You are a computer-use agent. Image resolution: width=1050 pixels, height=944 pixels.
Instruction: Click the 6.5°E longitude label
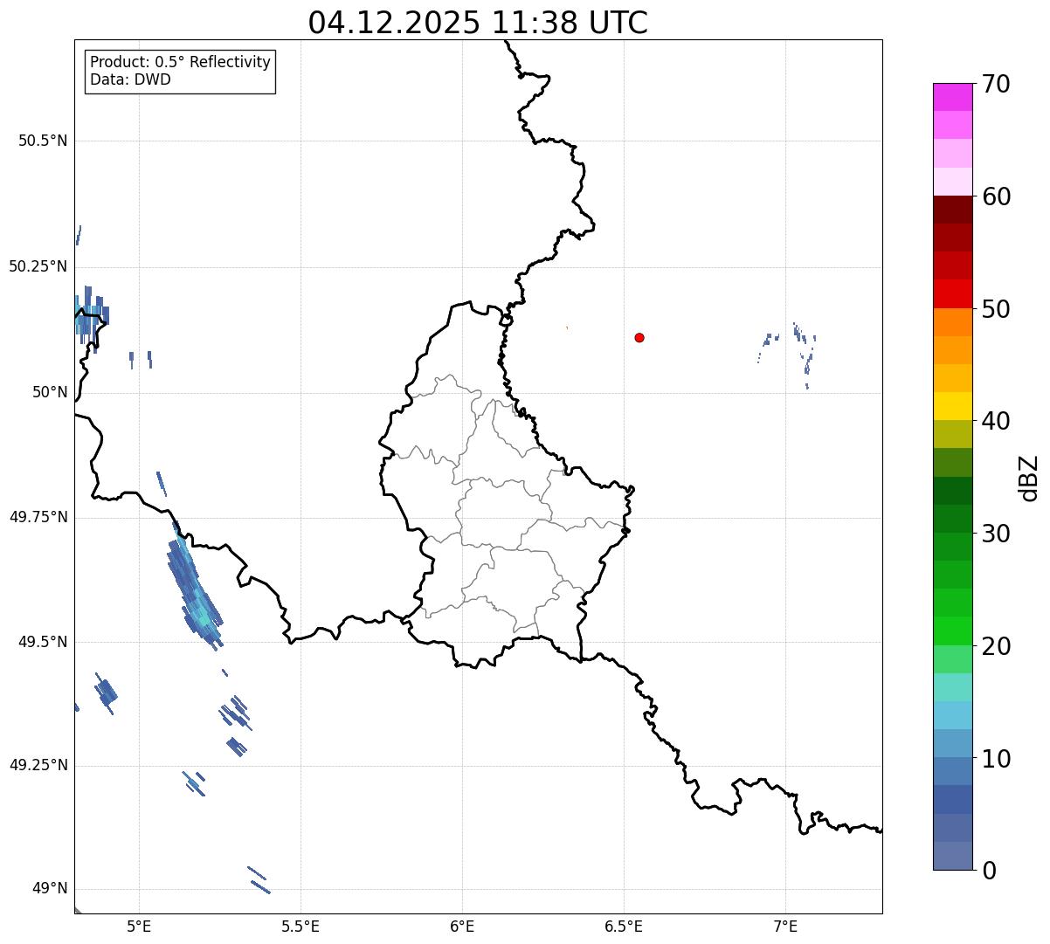click(x=624, y=926)
